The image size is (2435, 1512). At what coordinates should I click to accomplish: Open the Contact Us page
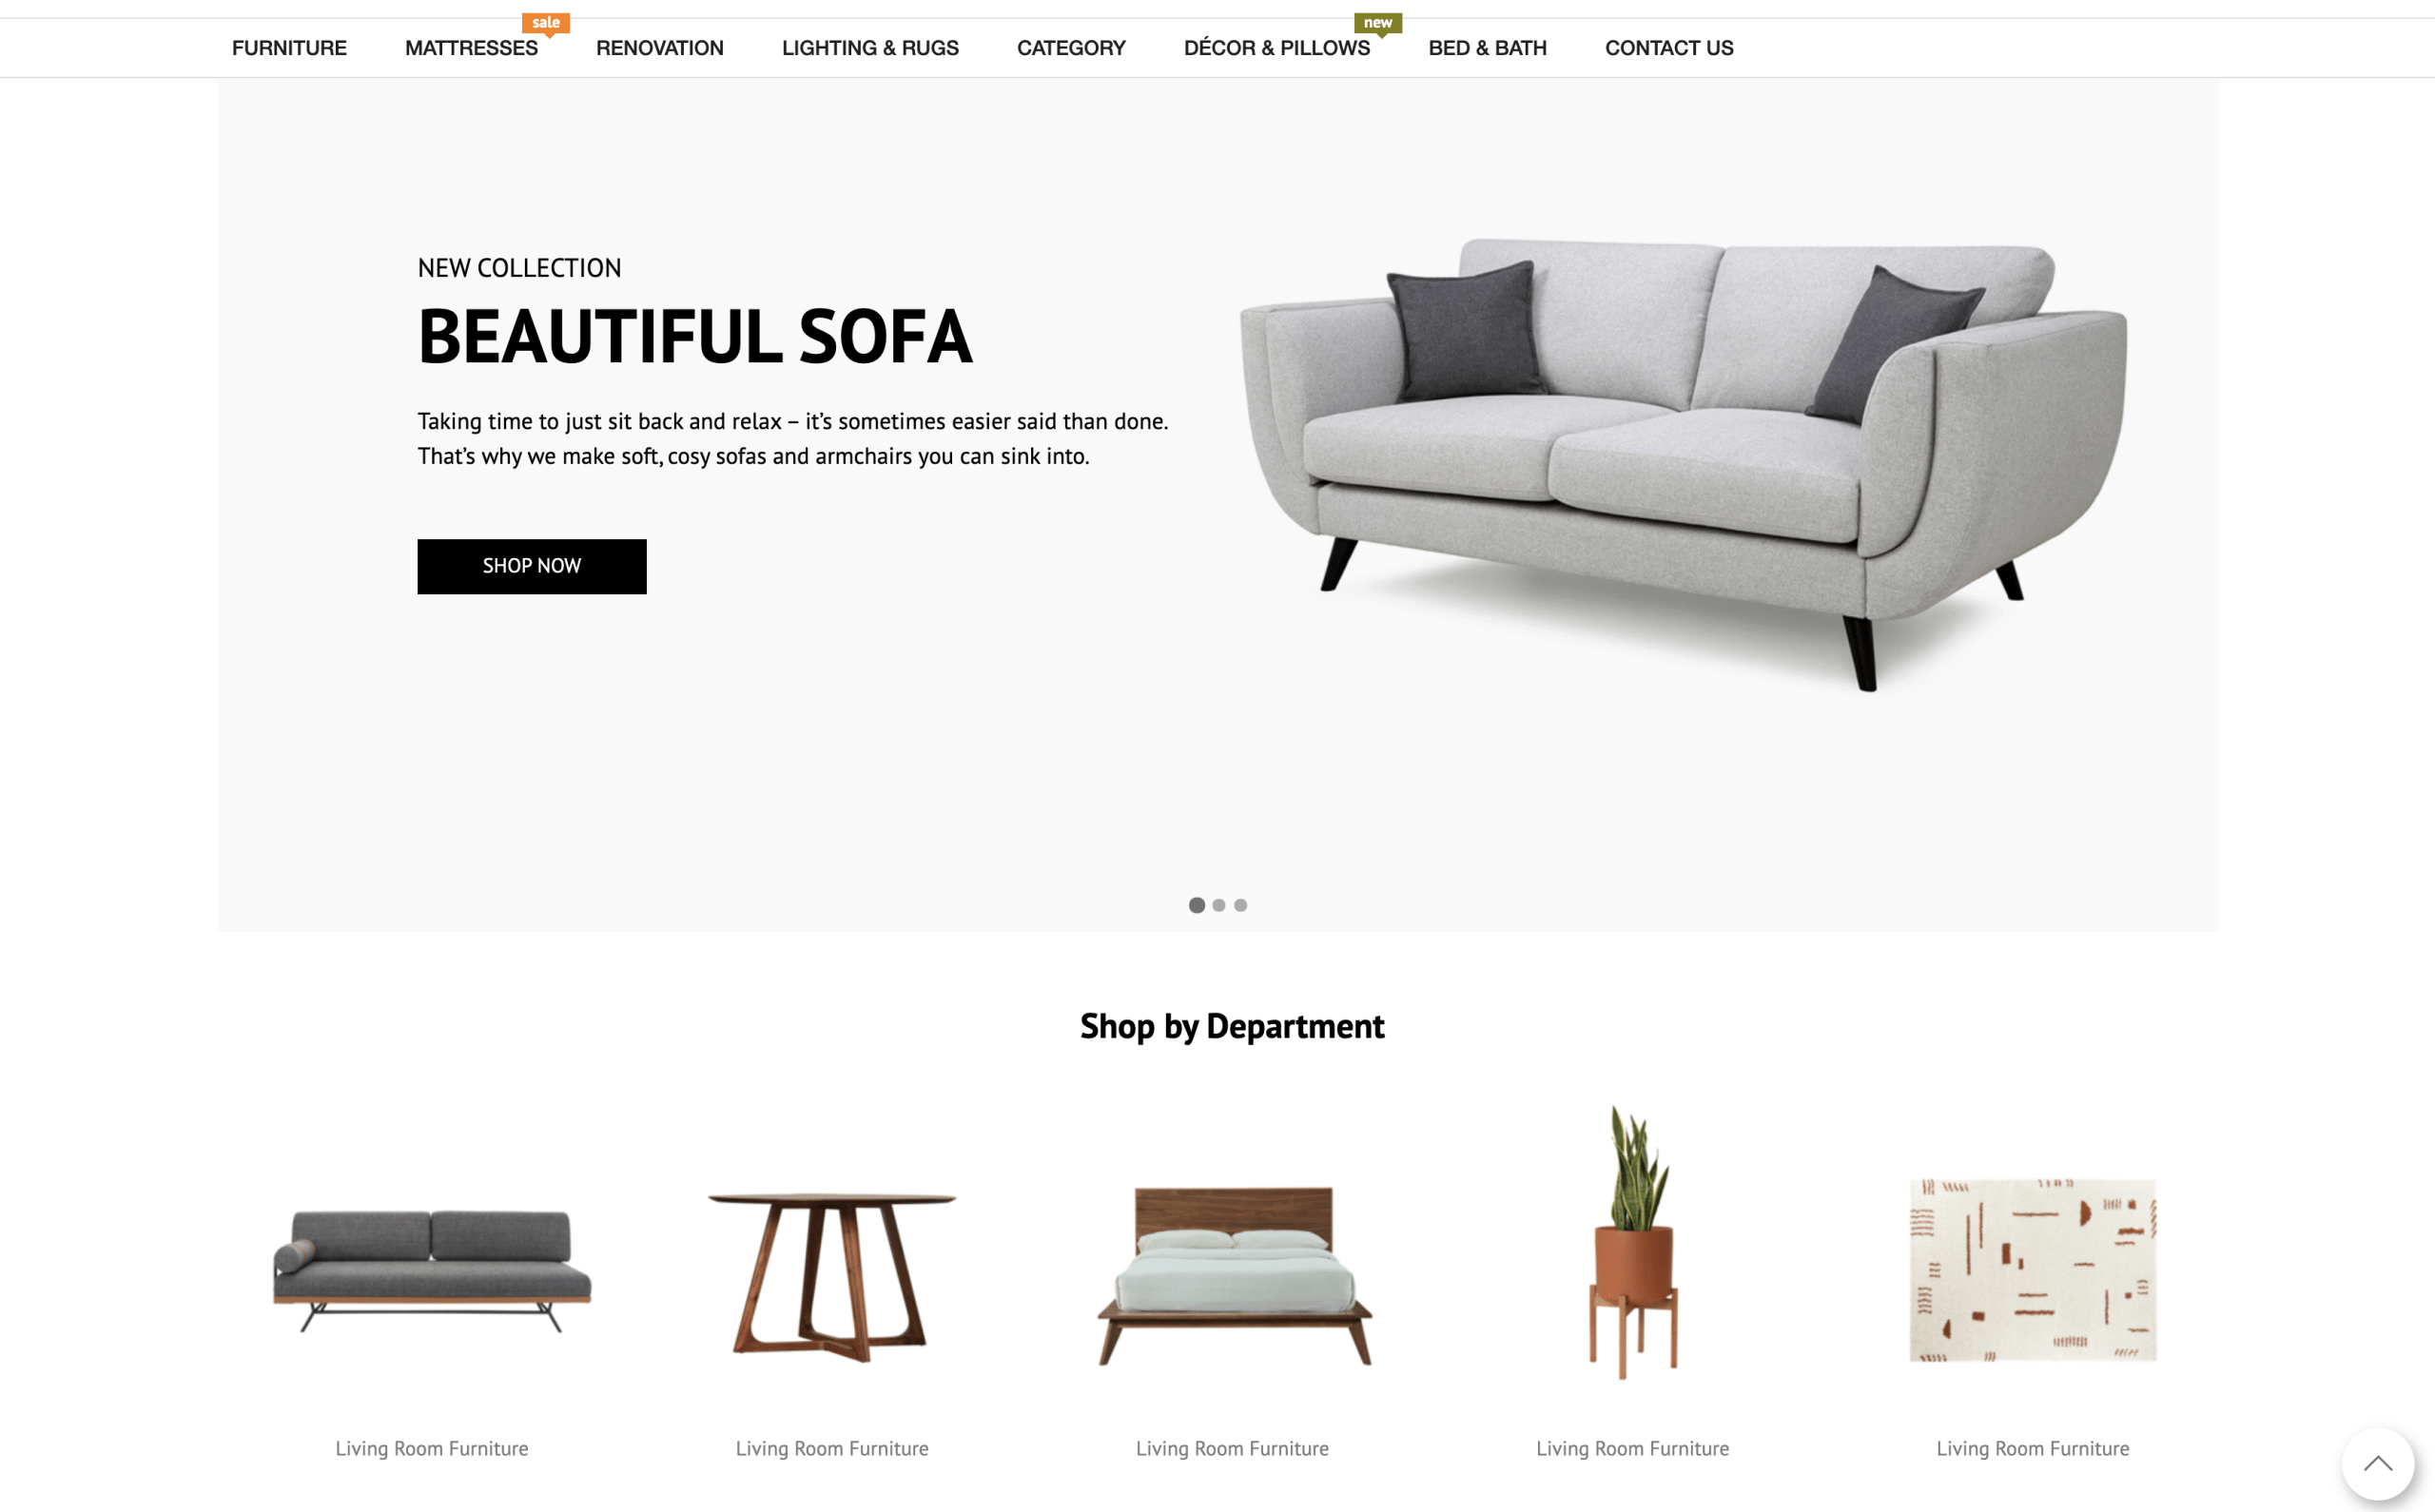[x=1669, y=48]
